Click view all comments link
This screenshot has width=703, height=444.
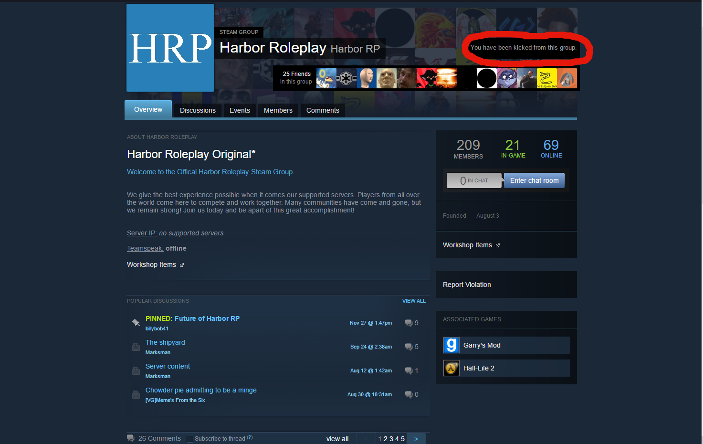[x=337, y=439]
